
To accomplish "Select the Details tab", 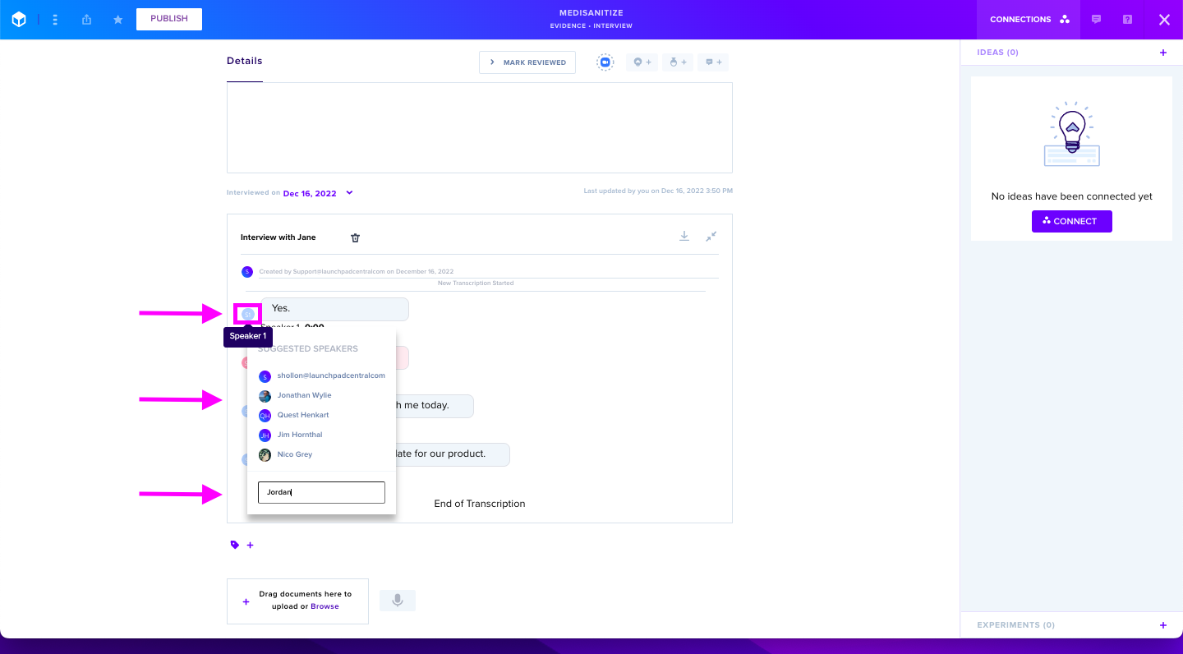I will [245, 61].
